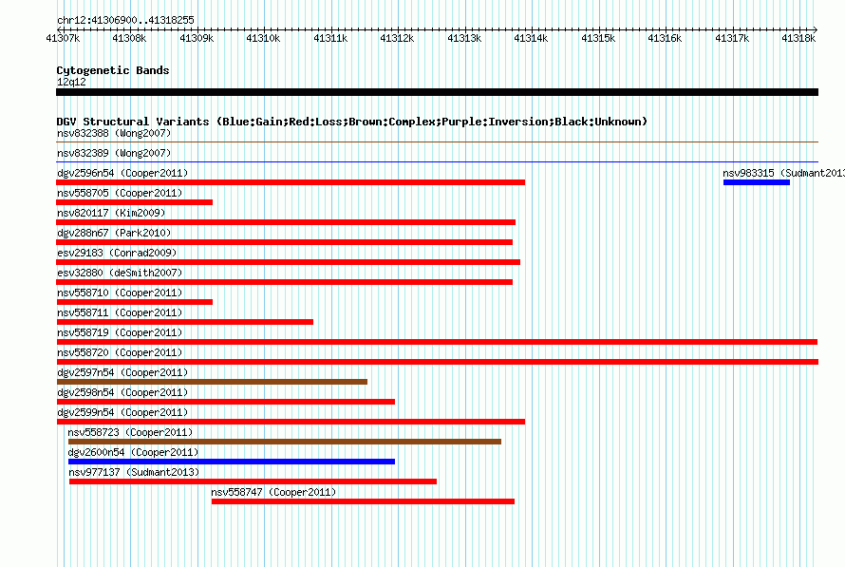This screenshot has width=845, height=567.
Task: Click the nsv558711 (Cooper2011) label
Action: (x=120, y=312)
